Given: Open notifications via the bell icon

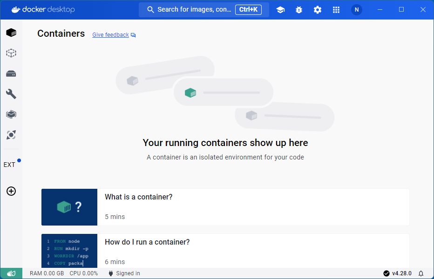Looking at the screenshot, I should [421, 273].
